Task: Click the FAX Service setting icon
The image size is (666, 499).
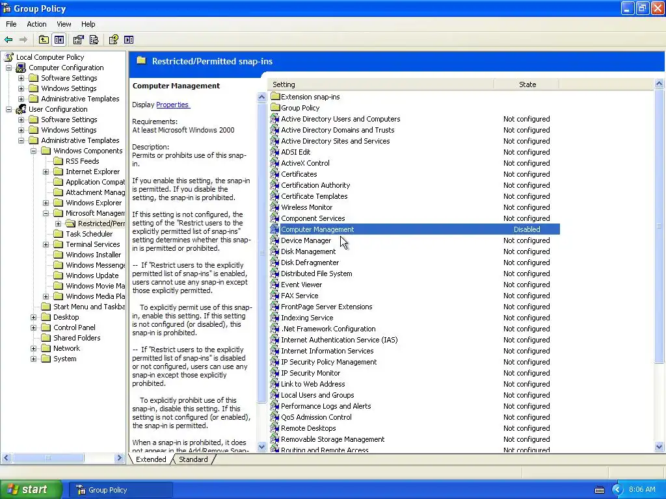Action: [275, 296]
